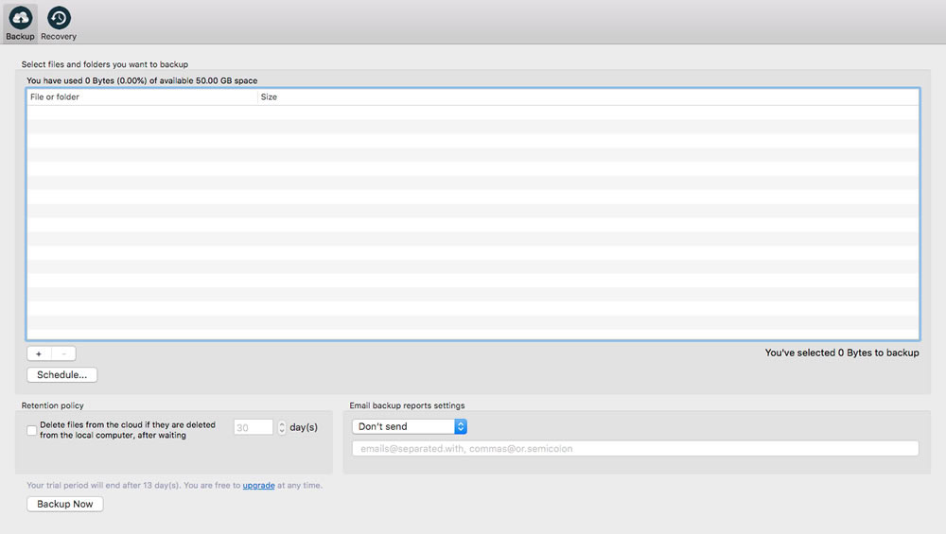The height and width of the screenshot is (534, 946).
Task: Click the trial period notice text
Action: (174, 486)
